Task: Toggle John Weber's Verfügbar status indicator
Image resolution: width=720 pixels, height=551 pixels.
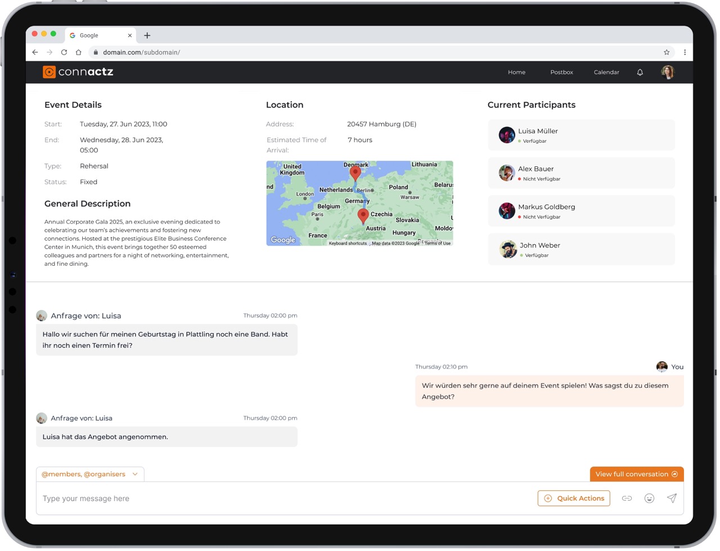Action: tap(521, 255)
